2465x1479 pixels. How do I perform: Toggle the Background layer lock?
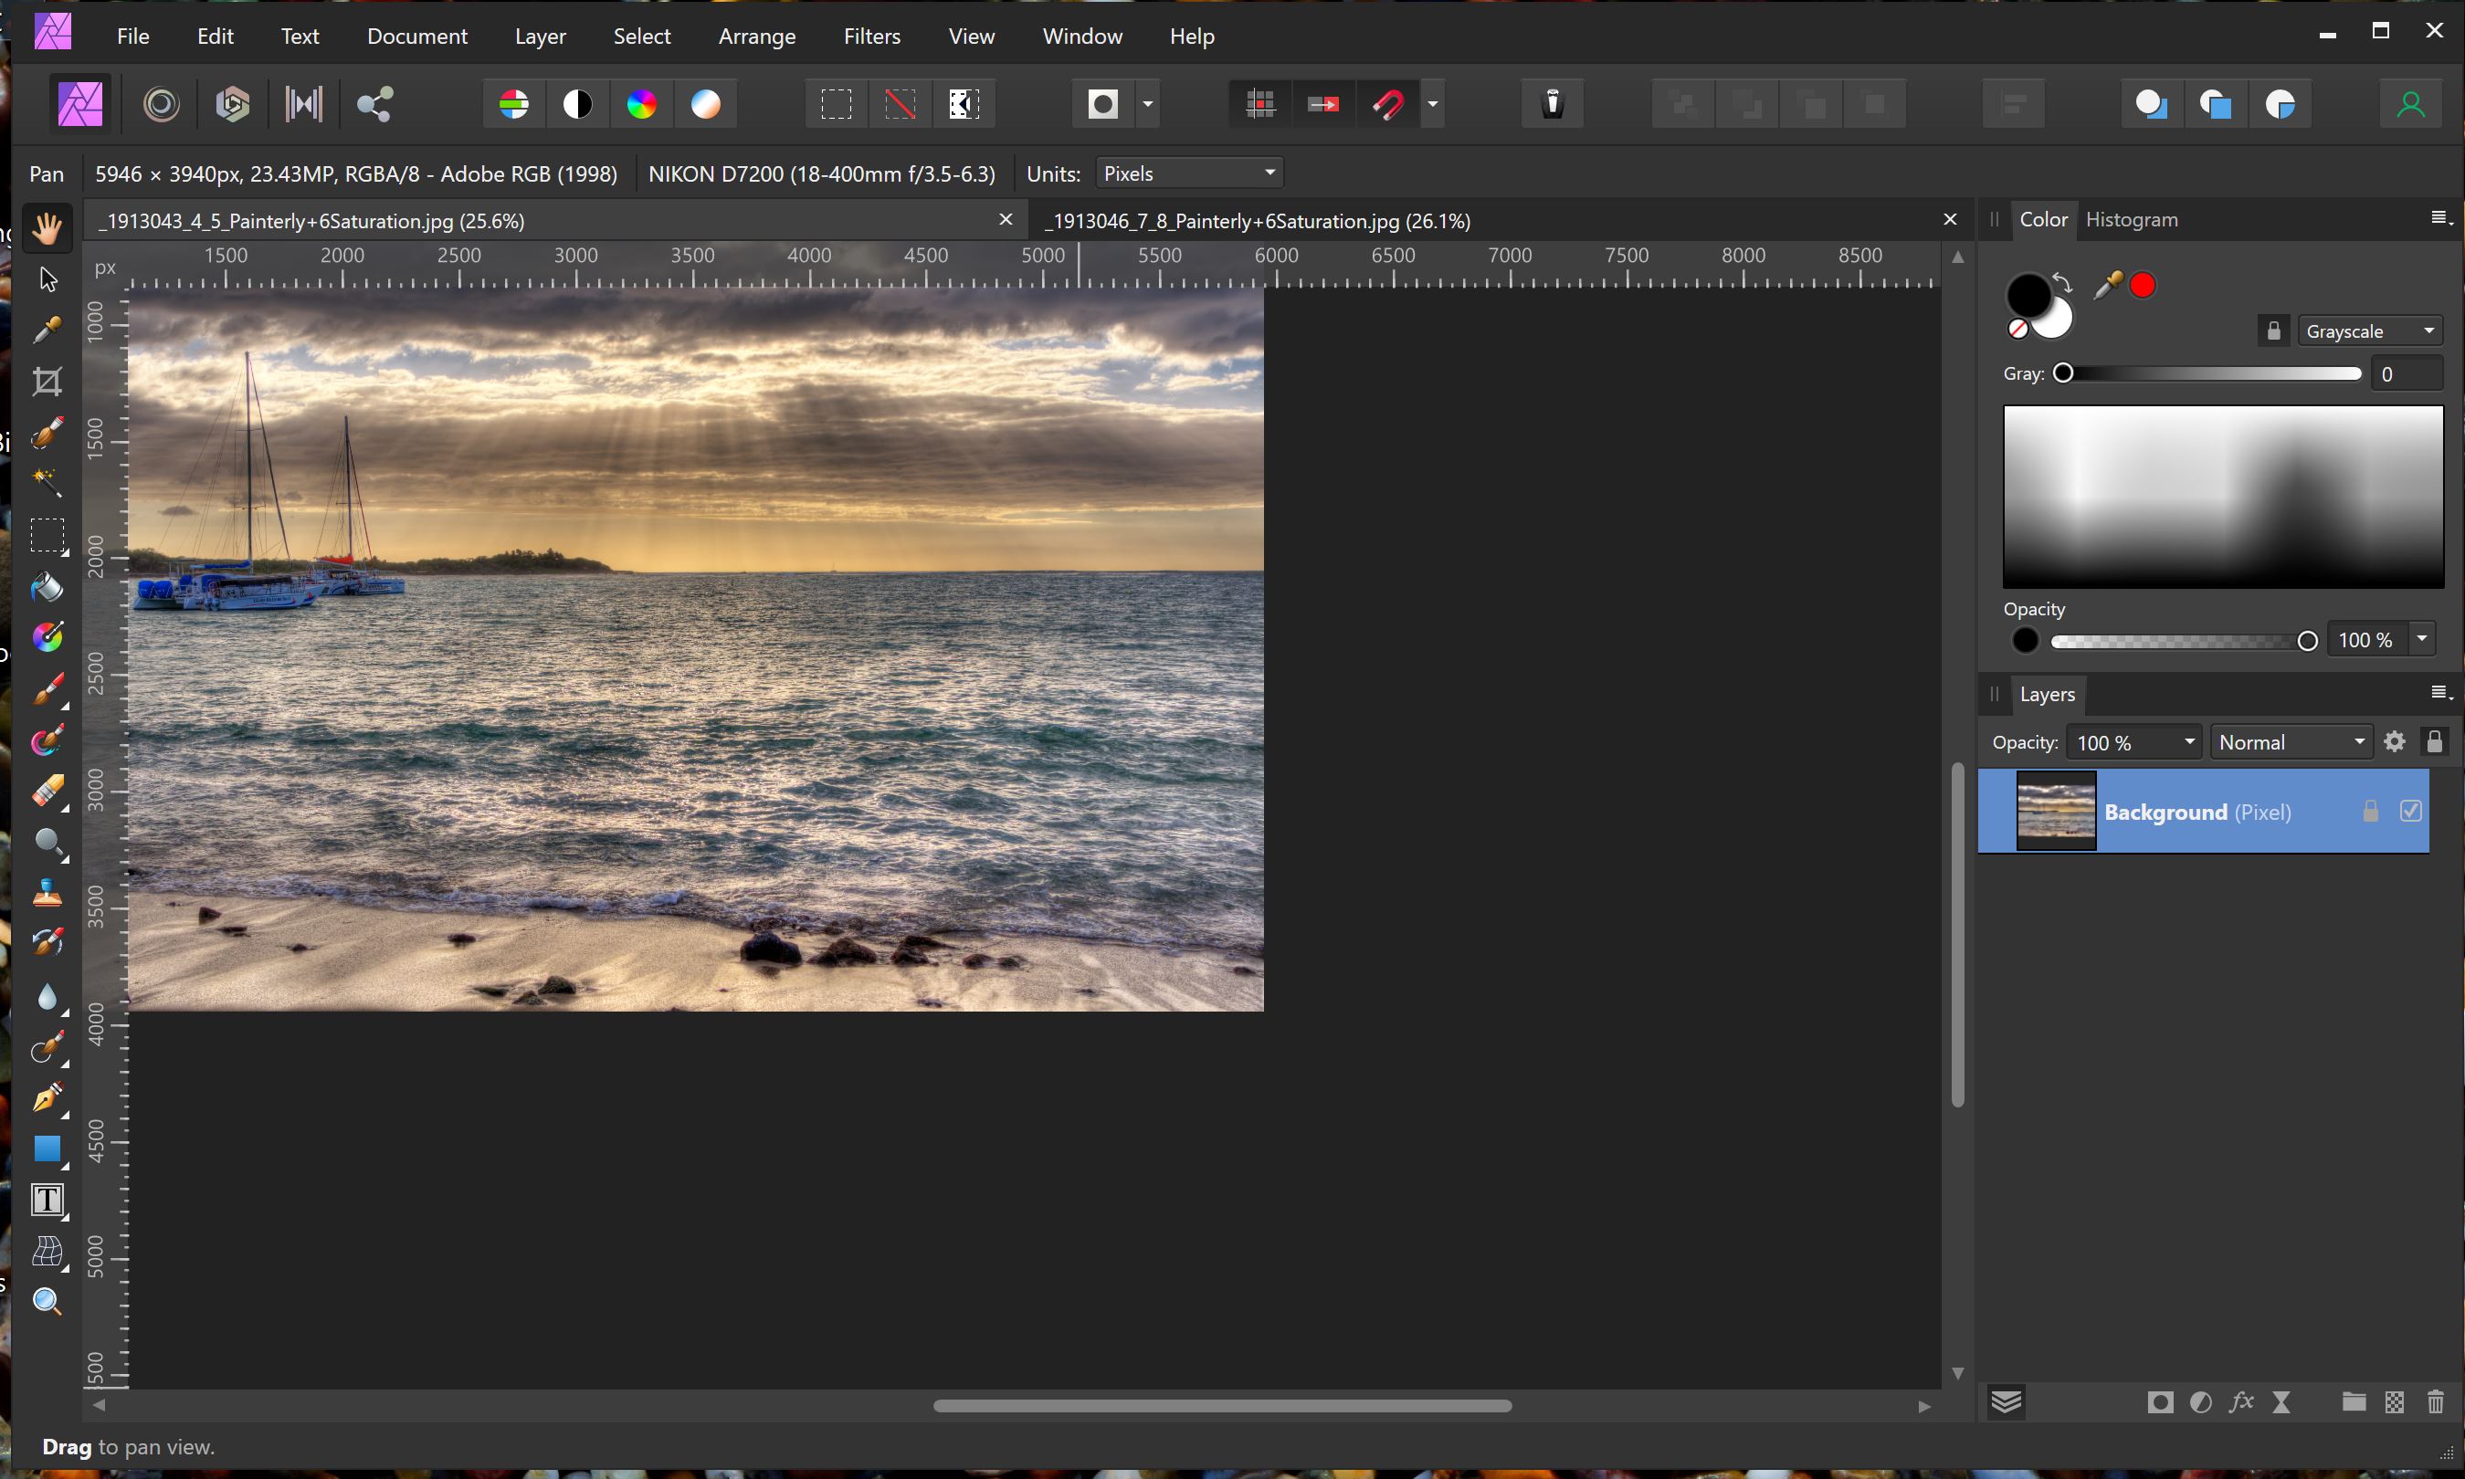click(2370, 812)
